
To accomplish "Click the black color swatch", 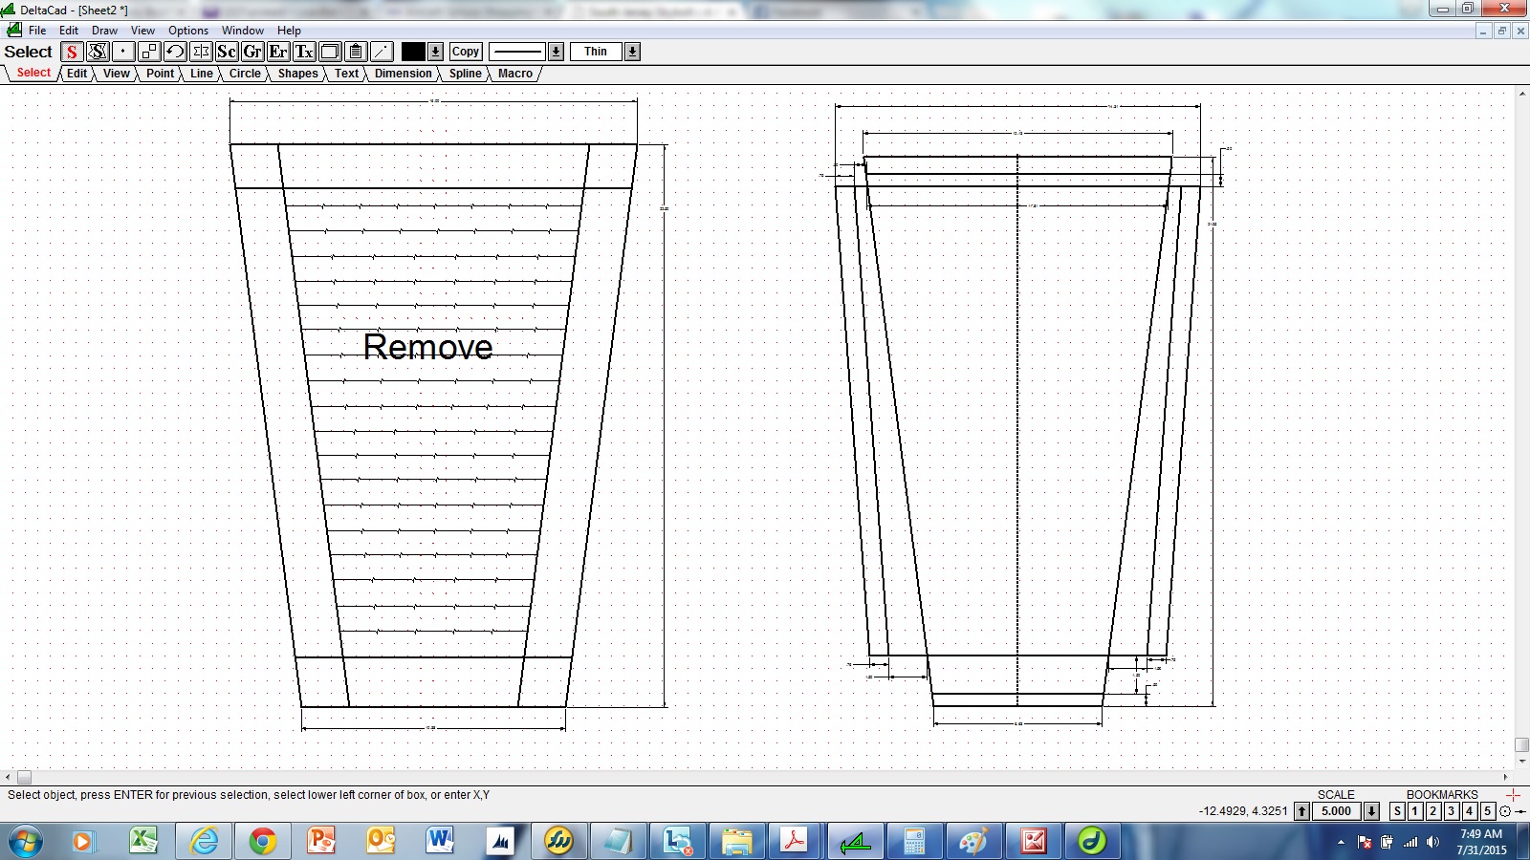I will [x=413, y=52].
